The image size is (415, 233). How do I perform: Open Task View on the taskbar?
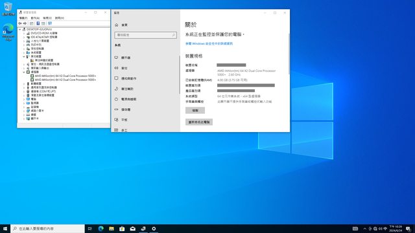89,228
